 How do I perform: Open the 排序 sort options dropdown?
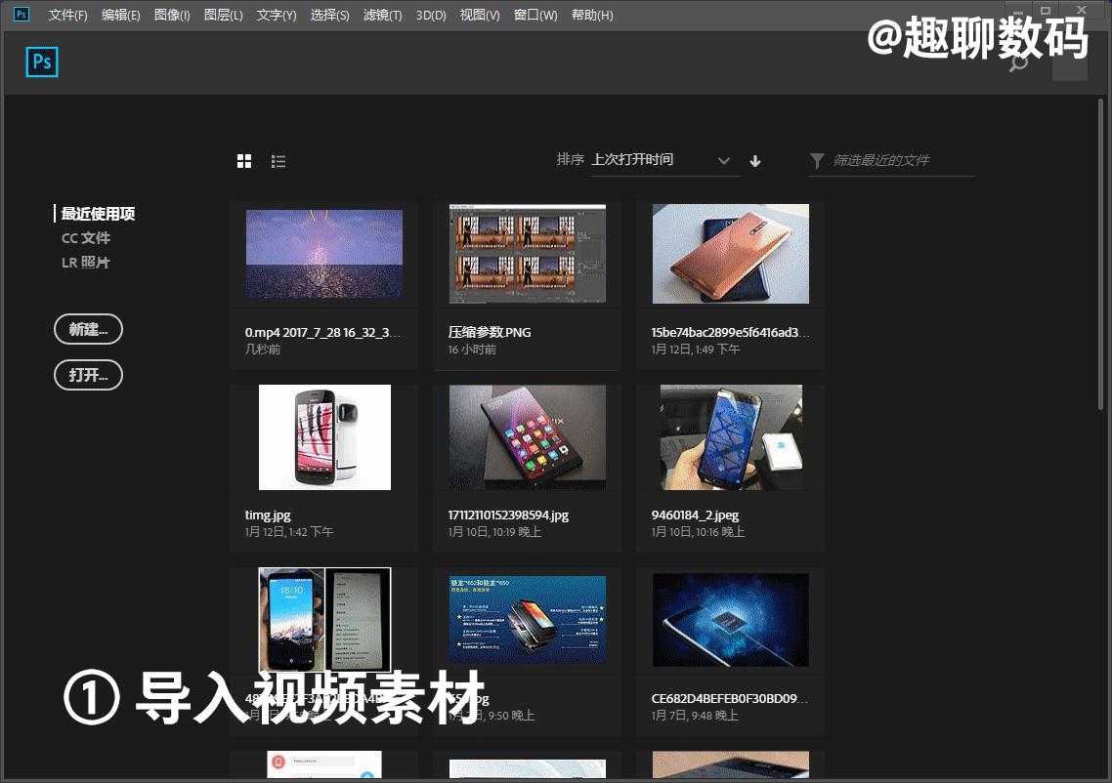click(571, 159)
